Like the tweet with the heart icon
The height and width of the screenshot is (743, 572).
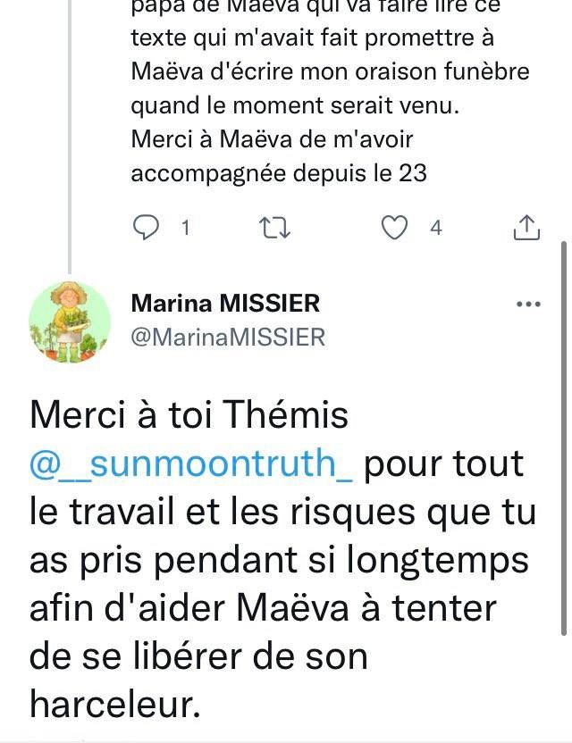394,229
